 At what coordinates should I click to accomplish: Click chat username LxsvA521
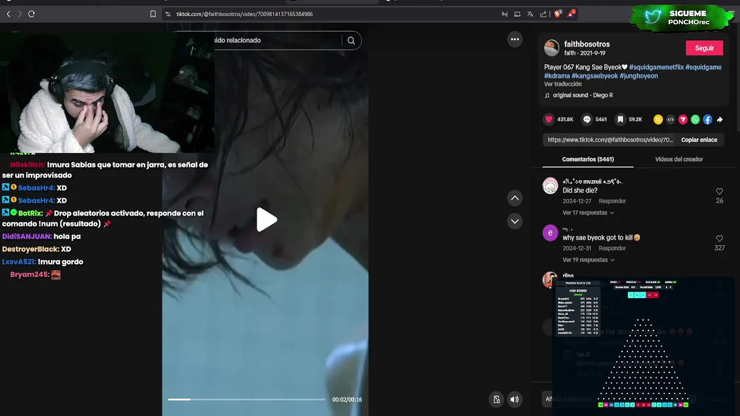[18, 262]
